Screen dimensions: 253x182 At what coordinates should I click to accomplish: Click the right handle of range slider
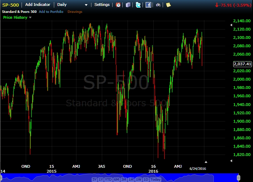tap(238, 177)
